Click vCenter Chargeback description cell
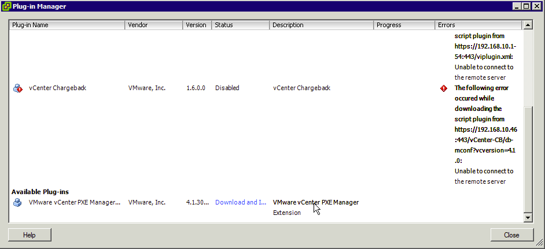The image size is (545, 249). 301,88
